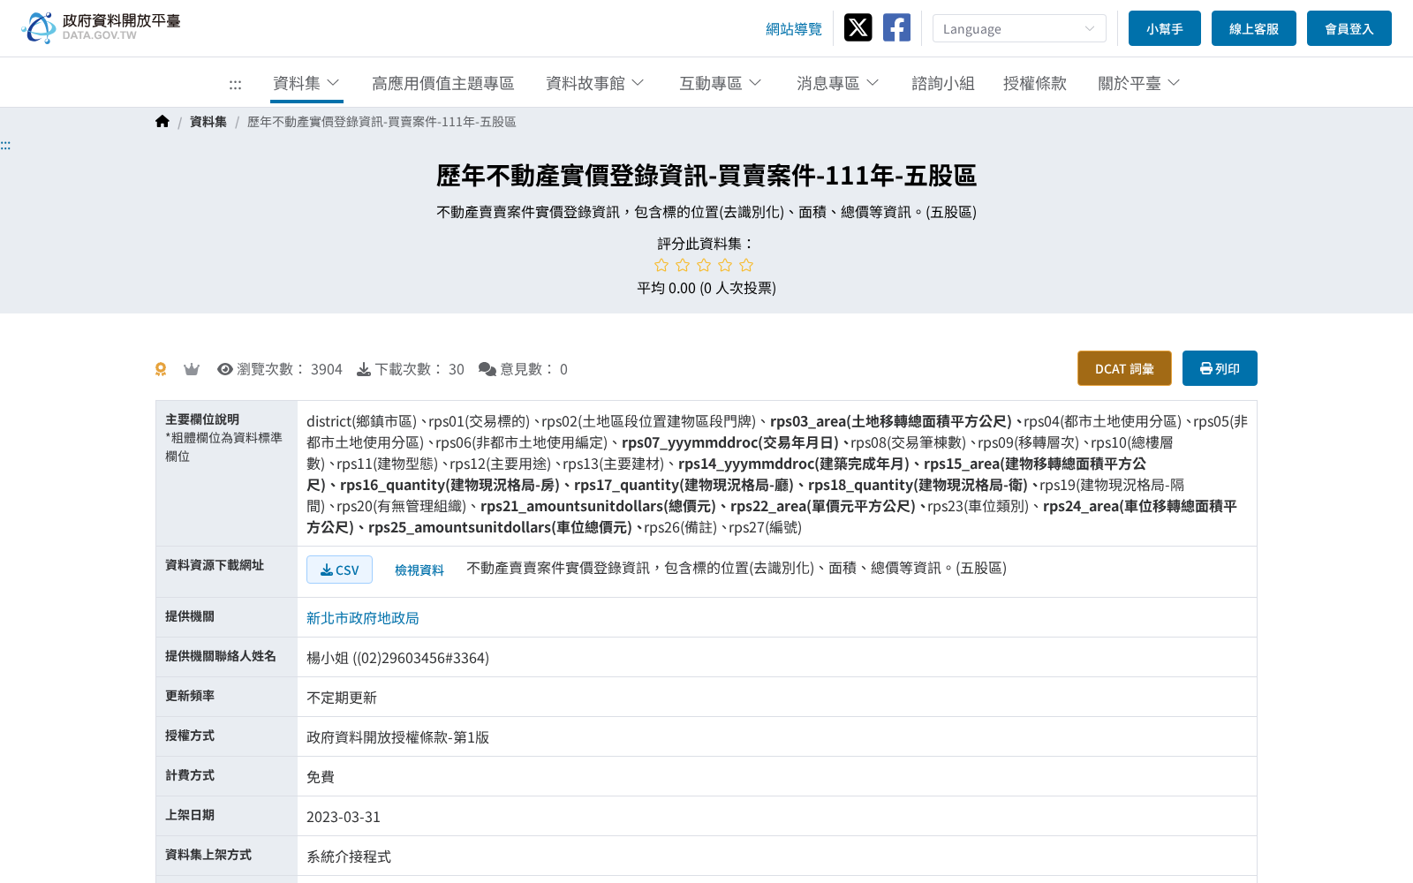Expand the 資料故事館 menu
Viewport: 1413px width, 883px height.
[x=595, y=83]
